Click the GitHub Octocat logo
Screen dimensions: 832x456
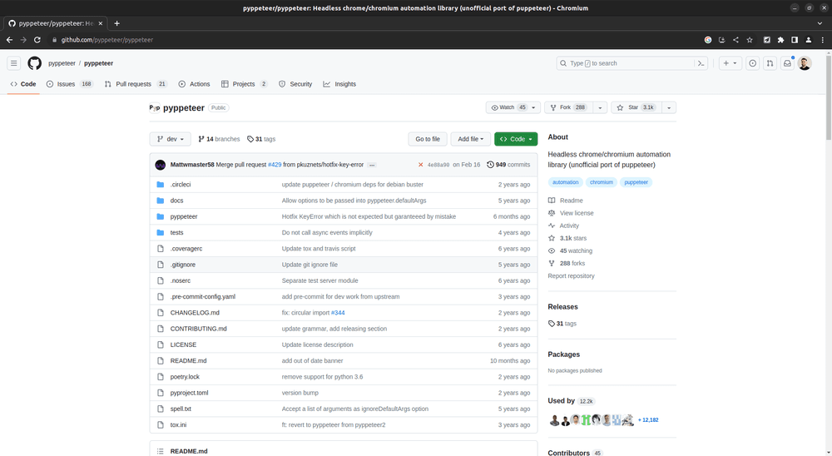[34, 63]
